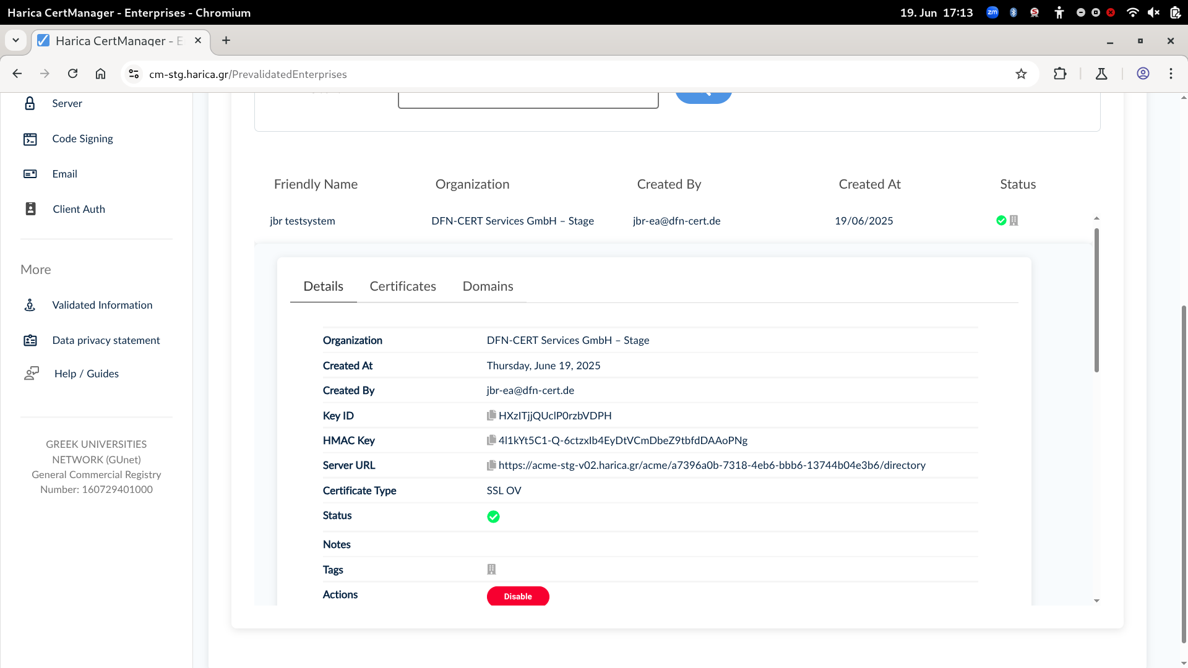
Task: Open tab search dropdown arrow
Action: (x=15, y=40)
